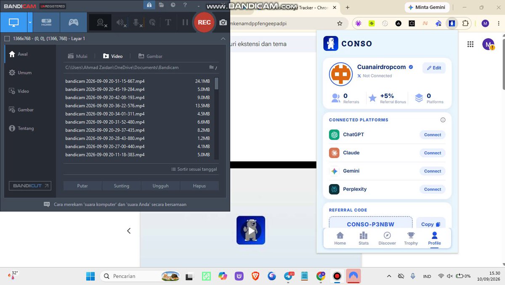Play the Conso bear video thumbnail
Screen dimensions: 505x285
(251, 230)
